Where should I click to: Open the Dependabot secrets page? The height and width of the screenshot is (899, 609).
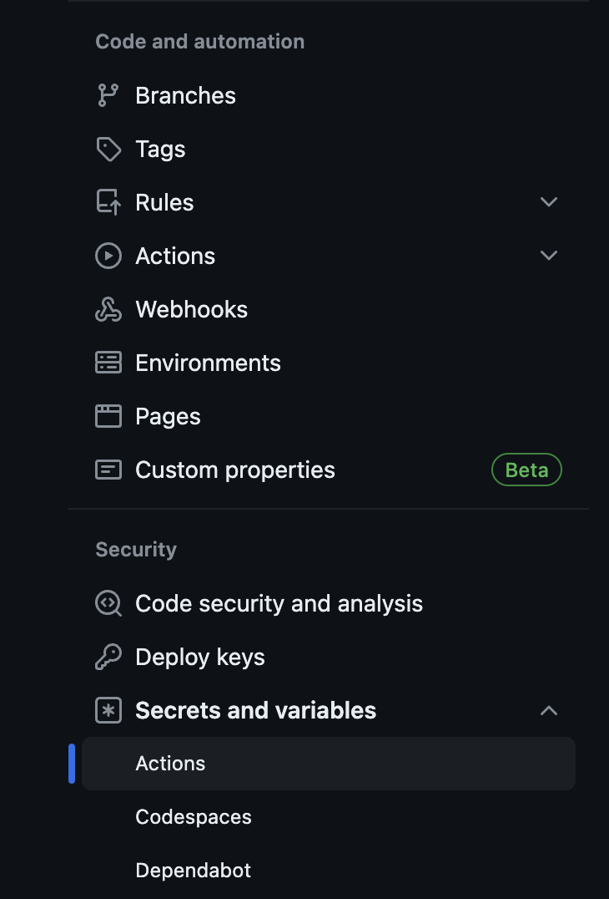(193, 870)
